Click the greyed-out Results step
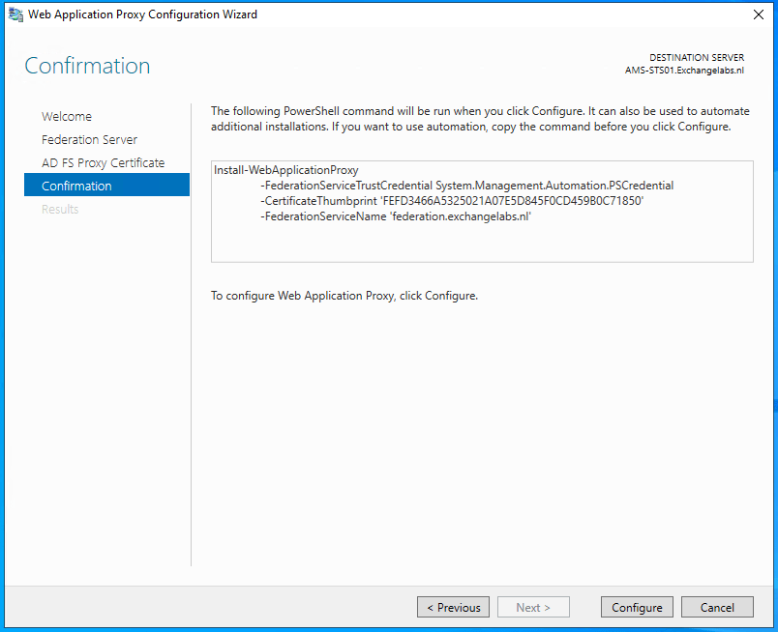 point(60,209)
